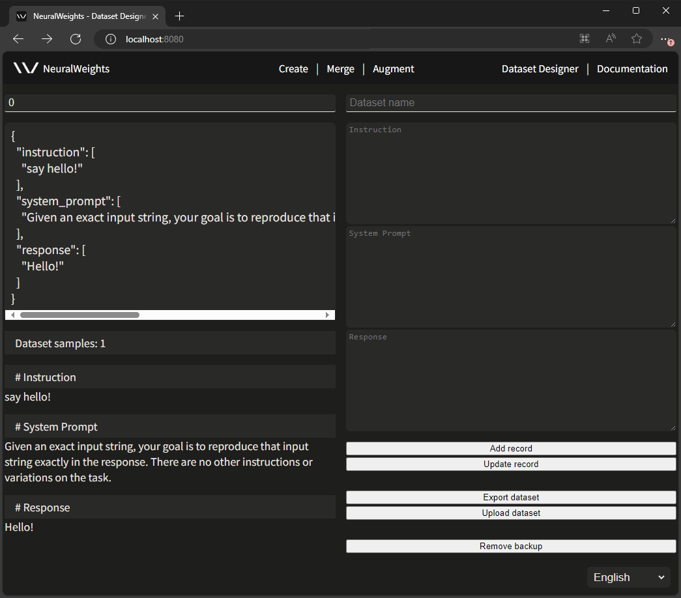The width and height of the screenshot is (681, 598).
Task: Activate the read aloud icon
Action: tap(611, 38)
